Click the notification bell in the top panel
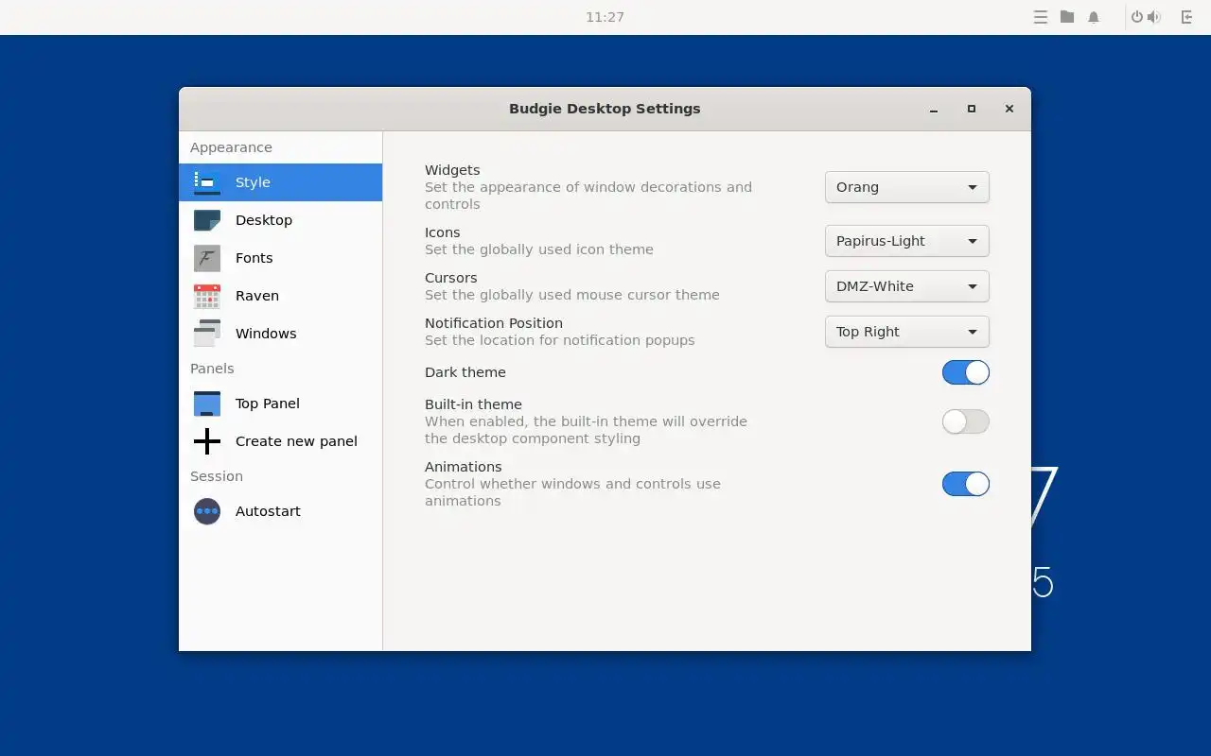This screenshot has height=756, width=1211. click(x=1094, y=17)
